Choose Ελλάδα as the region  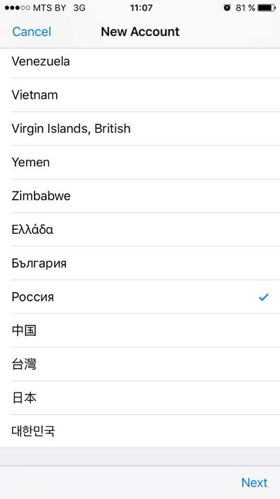pos(140,229)
